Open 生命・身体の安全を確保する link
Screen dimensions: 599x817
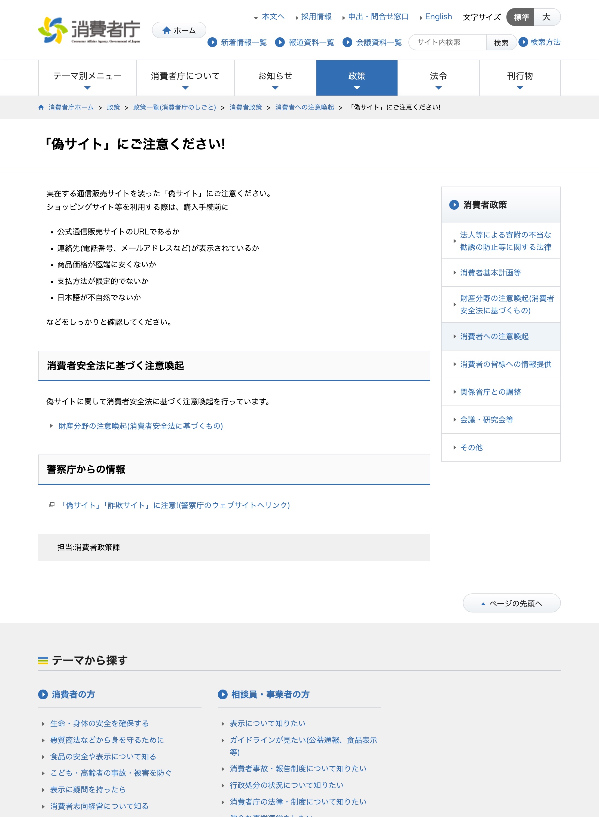click(x=99, y=723)
